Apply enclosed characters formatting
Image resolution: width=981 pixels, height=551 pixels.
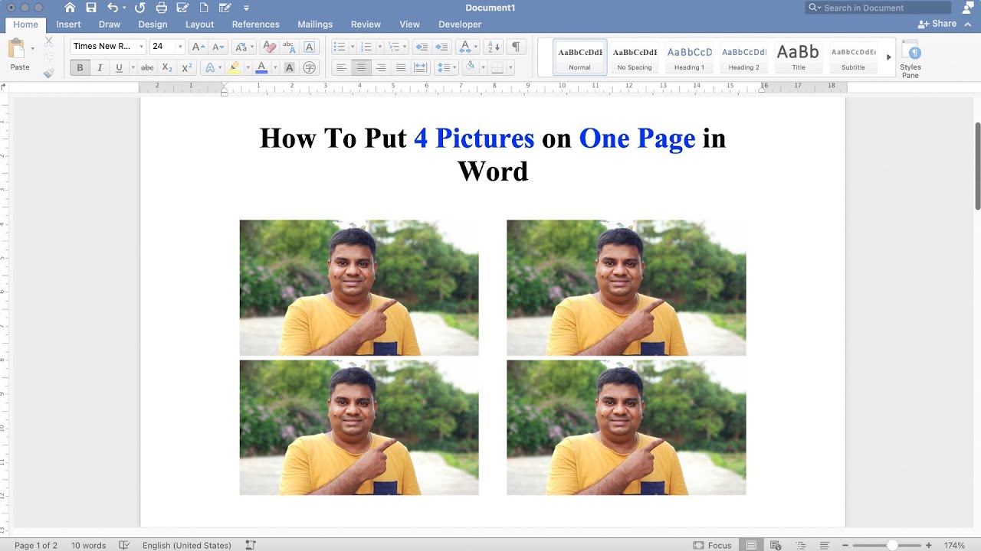click(x=310, y=68)
